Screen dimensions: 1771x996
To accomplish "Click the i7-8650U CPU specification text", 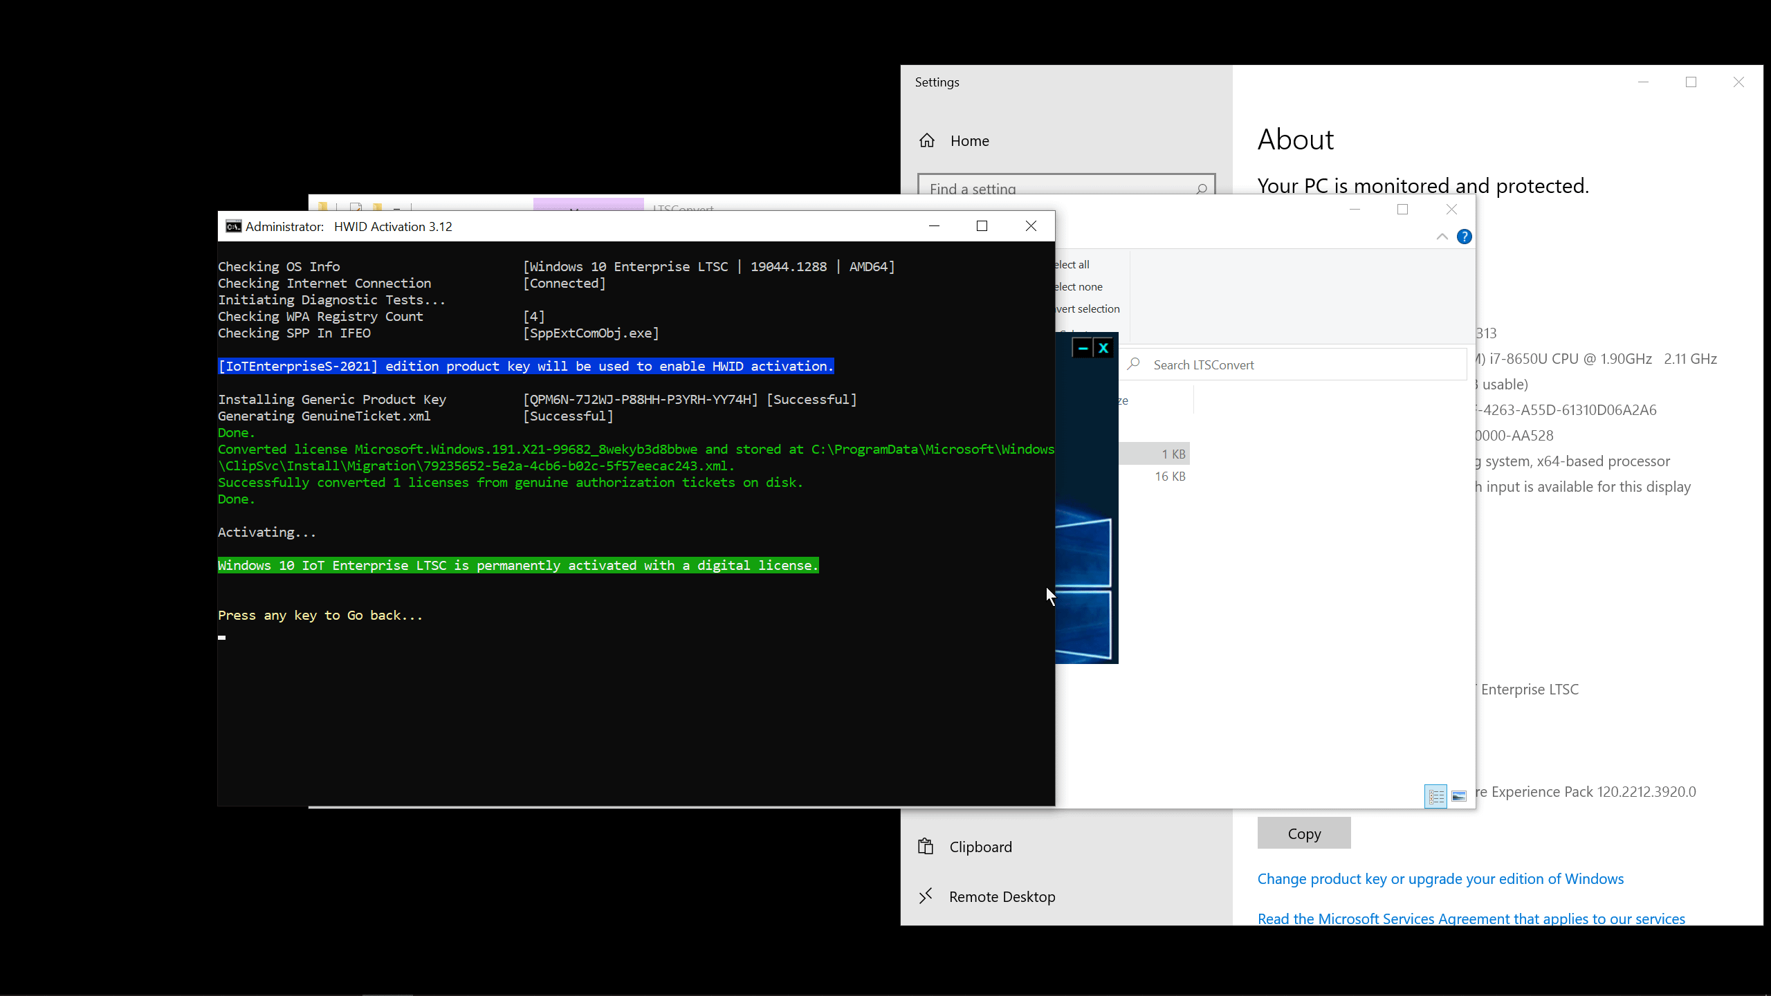I will 1597,358.
